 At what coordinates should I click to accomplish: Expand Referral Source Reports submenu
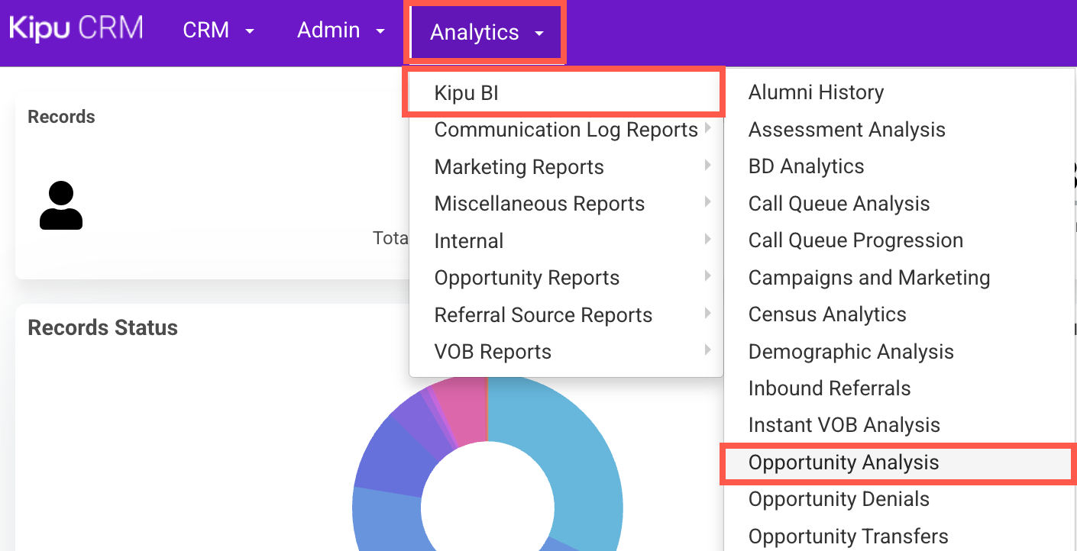coord(543,315)
